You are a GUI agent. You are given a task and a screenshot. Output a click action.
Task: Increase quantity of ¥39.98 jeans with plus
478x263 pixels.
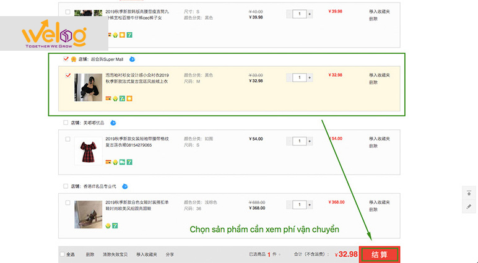coord(310,14)
